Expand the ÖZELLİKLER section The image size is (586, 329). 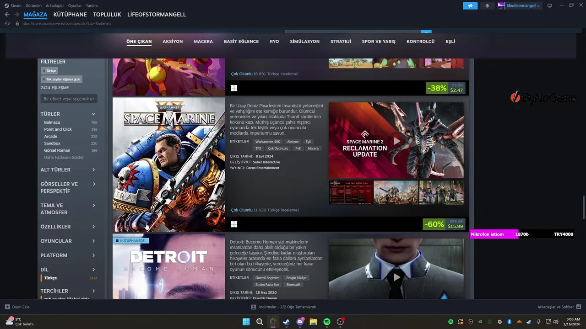69,227
